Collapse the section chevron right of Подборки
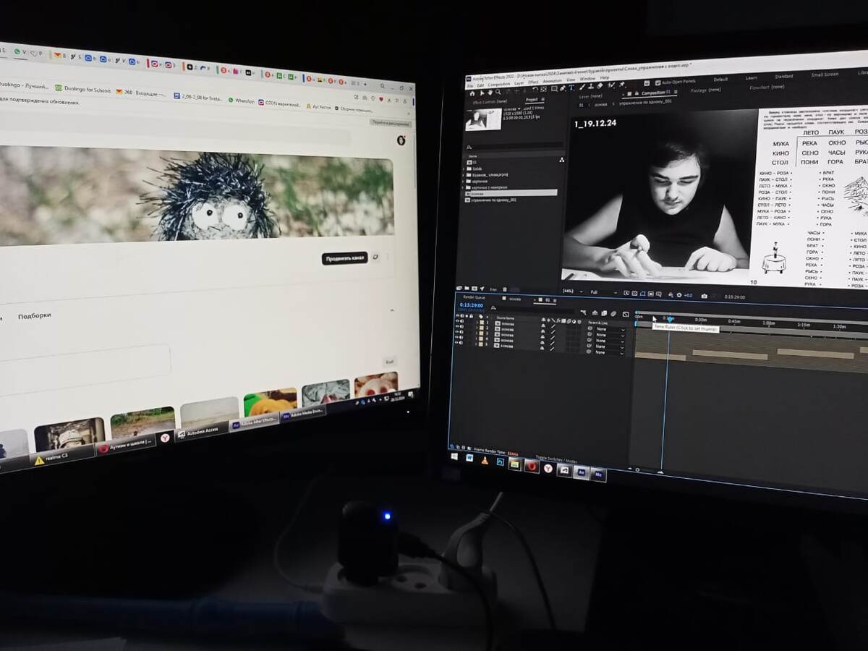Viewport: 868px width, 651px height. click(x=392, y=310)
